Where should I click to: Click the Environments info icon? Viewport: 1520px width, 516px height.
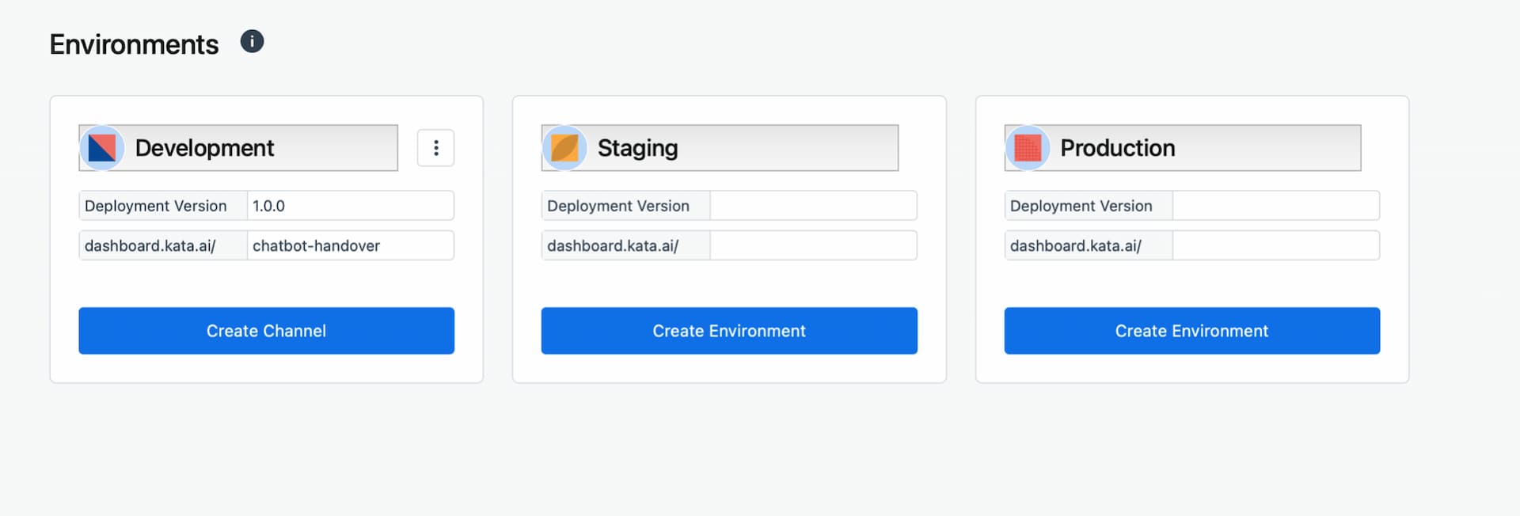coord(252,41)
